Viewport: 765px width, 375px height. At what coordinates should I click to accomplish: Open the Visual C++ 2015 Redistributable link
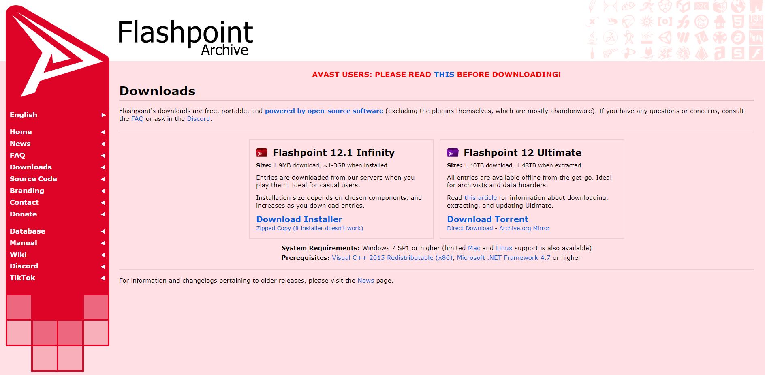[392, 258]
